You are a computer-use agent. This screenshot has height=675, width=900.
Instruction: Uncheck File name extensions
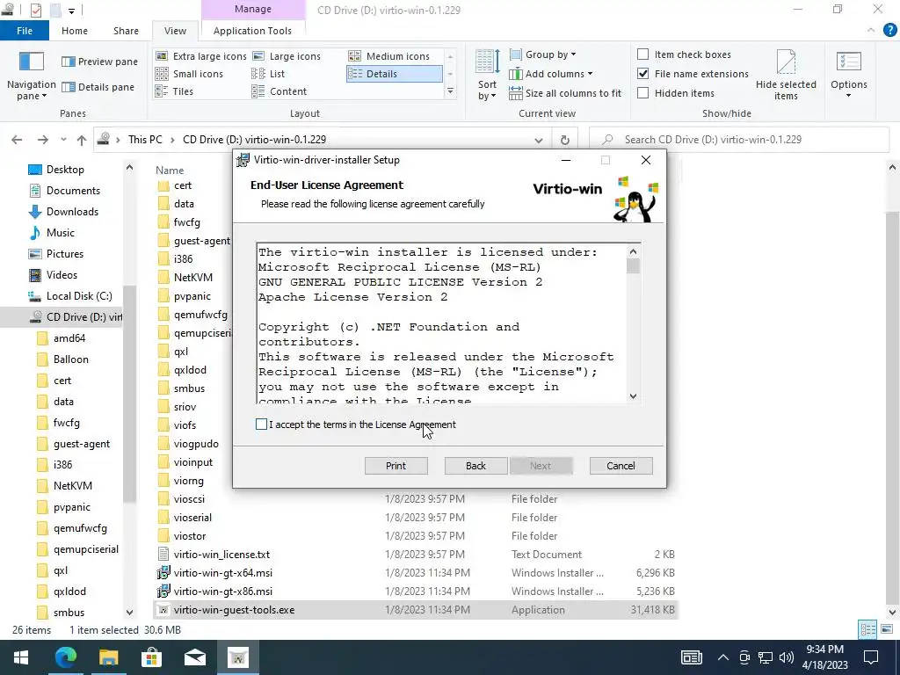[x=643, y=74]
